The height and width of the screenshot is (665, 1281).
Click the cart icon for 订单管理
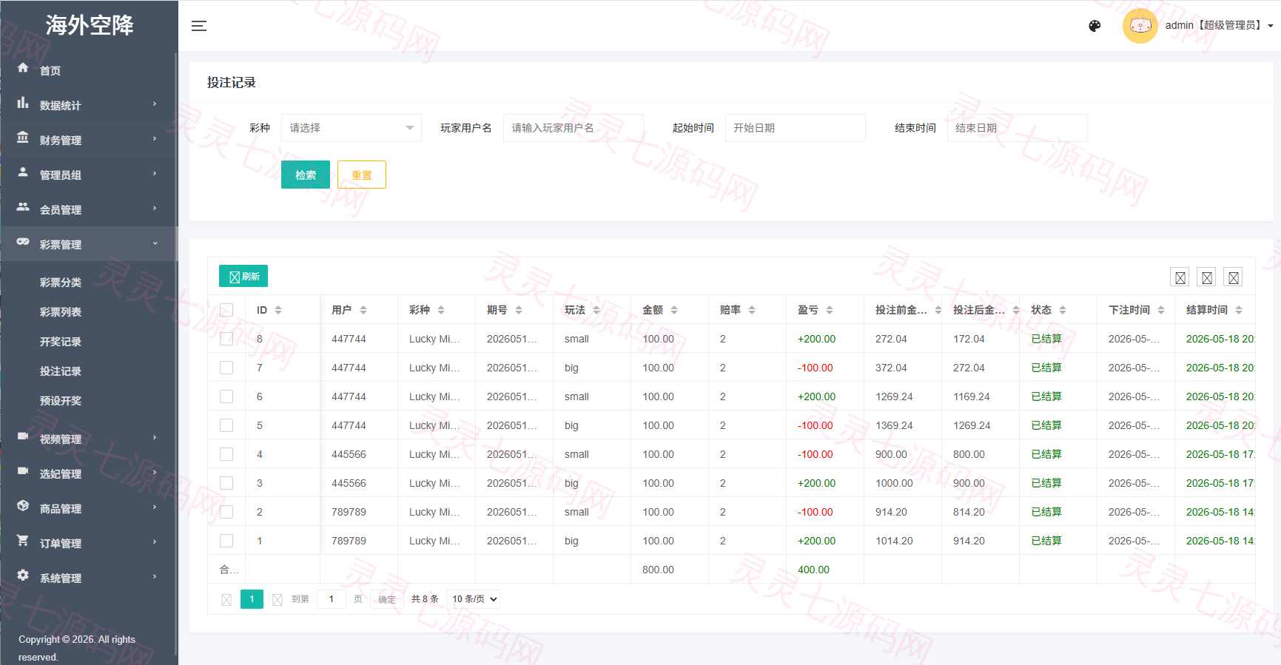tap(23, 541)
